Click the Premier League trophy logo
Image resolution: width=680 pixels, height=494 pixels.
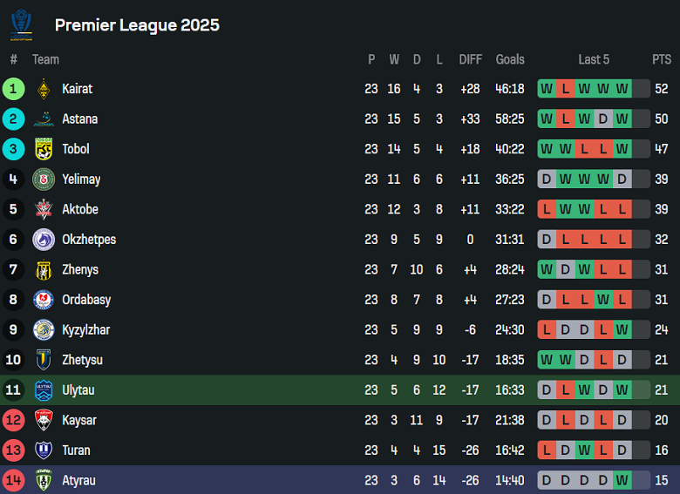tap(21, 24)
